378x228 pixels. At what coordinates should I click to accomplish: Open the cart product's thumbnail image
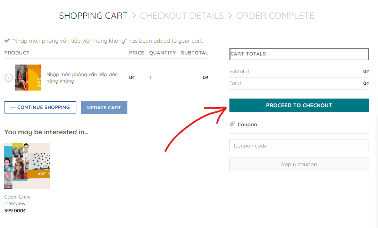coord(28,77)
